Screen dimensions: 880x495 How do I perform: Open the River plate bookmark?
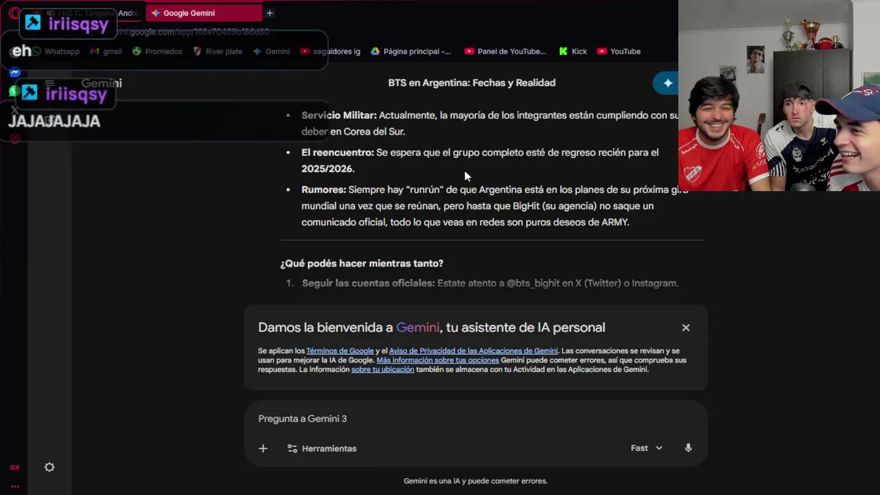pyautogui.click(x=217, y=52)
